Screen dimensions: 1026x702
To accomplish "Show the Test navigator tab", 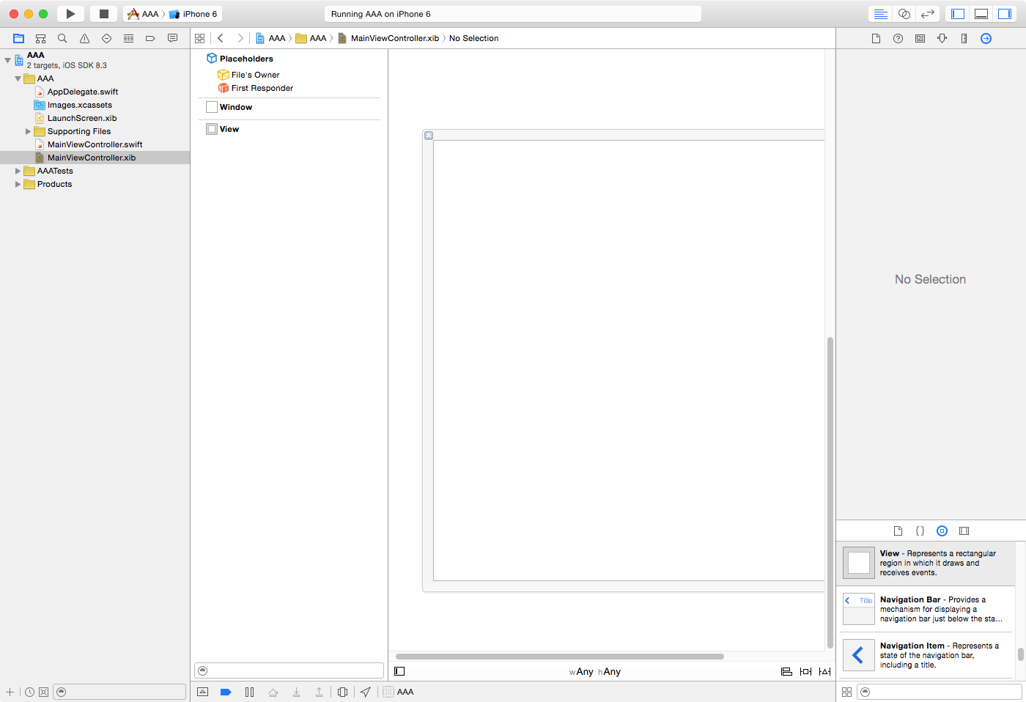I will pos(106,38).
